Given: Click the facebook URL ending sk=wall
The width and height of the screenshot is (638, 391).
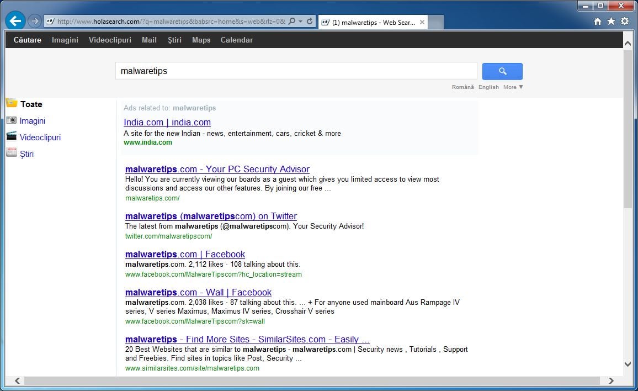Looking at the screenshot, I should (x=195, y=321).
